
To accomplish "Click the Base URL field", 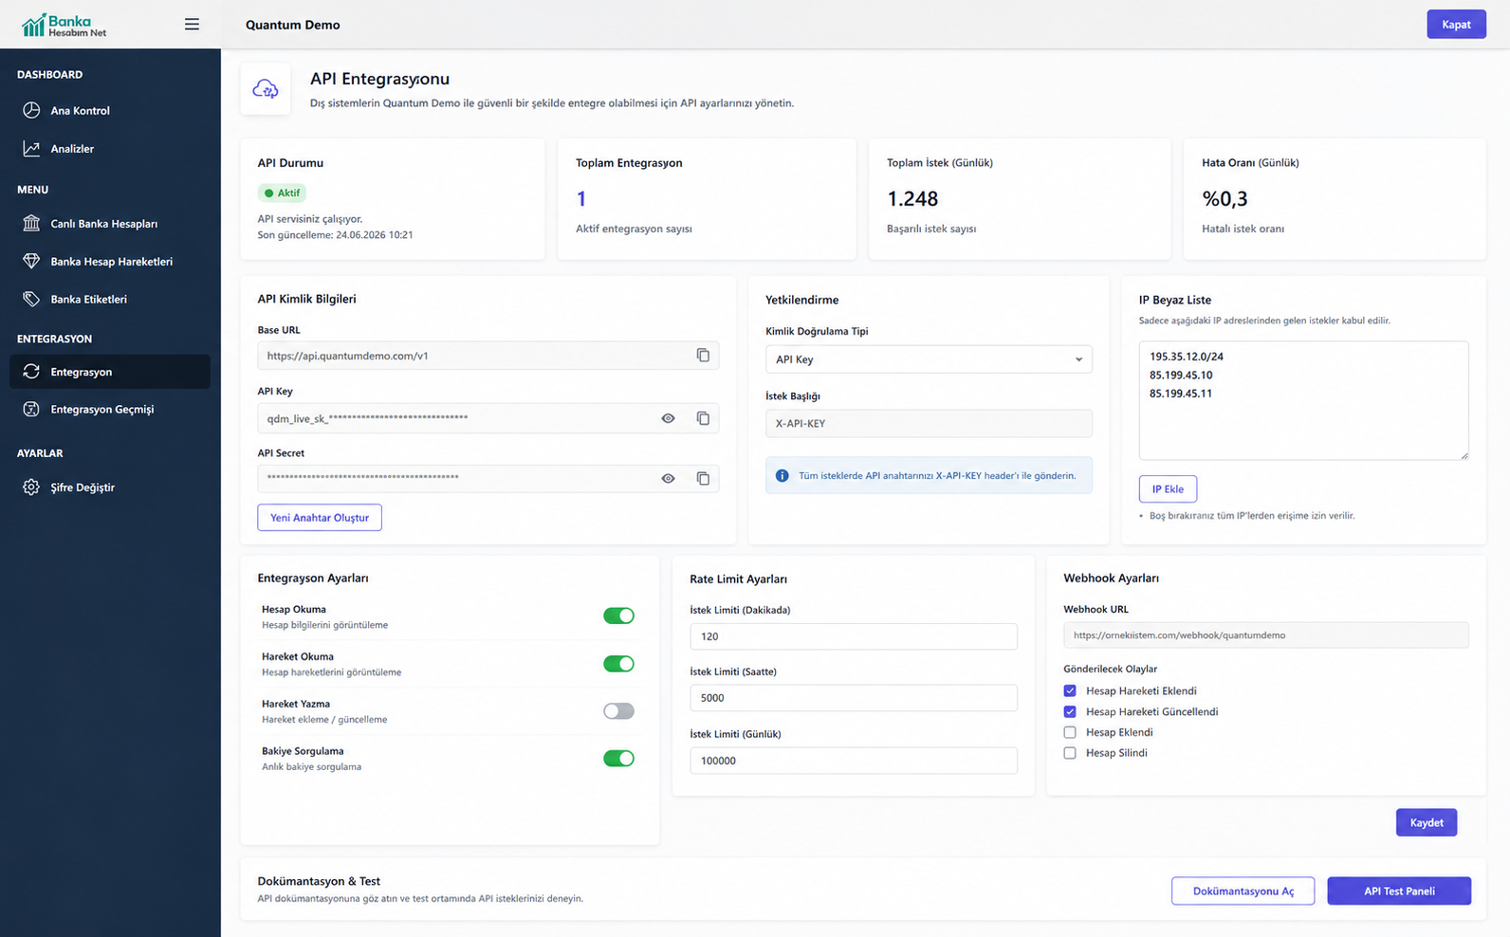I will [x=488, y=356].
